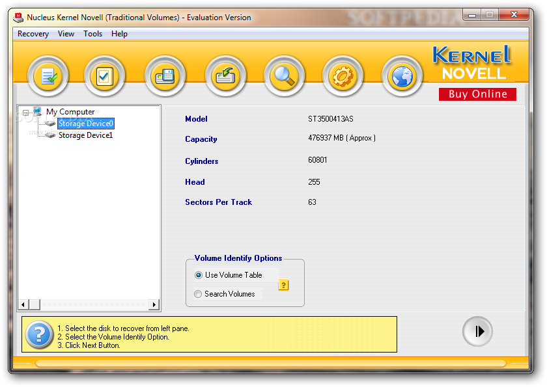
Task: Click the capacity value 476937 MB
Action: [x=342, y=138]
